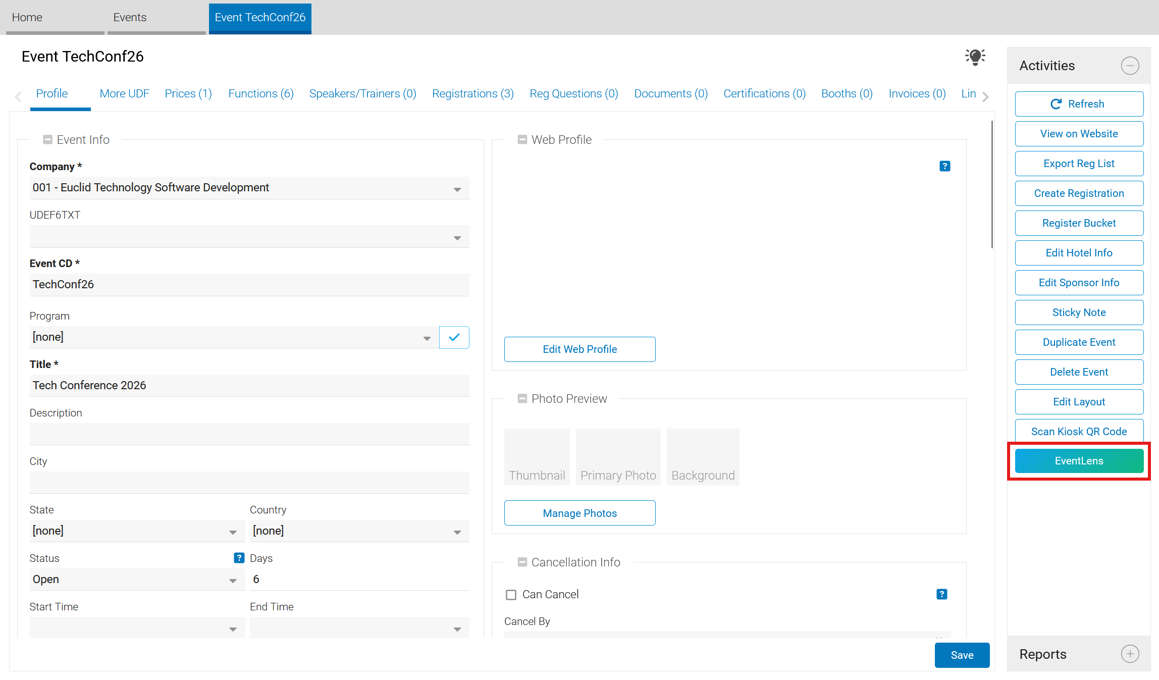This screenshot has width=1159, height=680.
Task: Check the Can Cancel checkbox
Action: click(511, 595)
